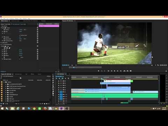This screenshot has height=126, width=168.
Task: Play the sequence in Program Monitor
Action: coord(114,71)
